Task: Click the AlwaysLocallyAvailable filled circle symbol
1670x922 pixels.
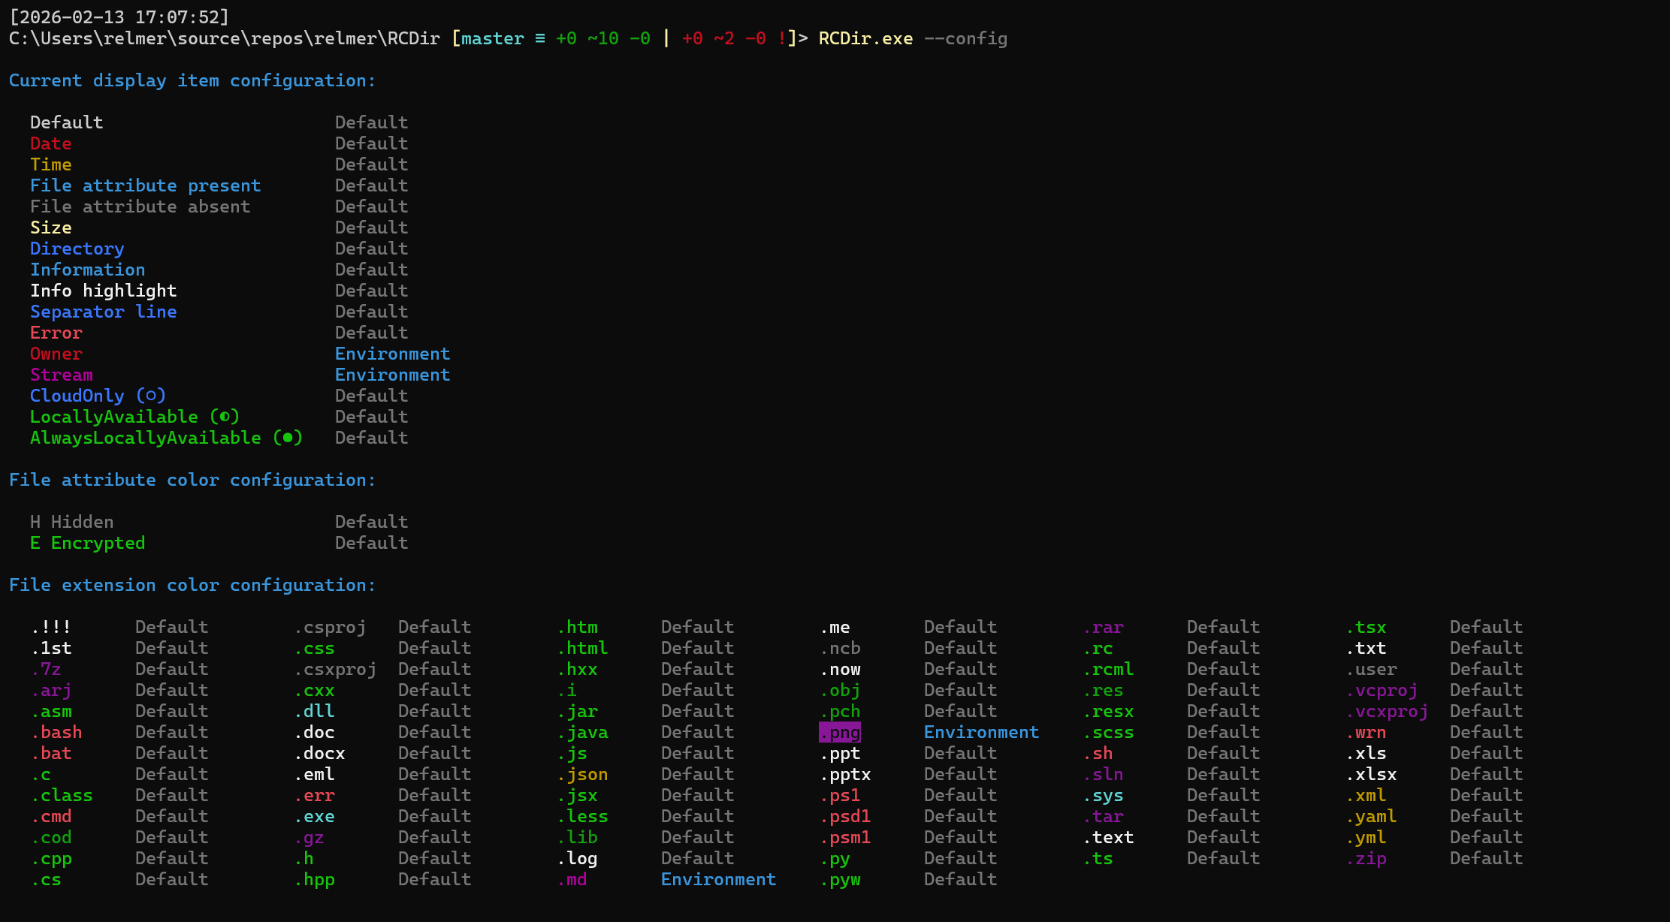Action: pos(288,438)
